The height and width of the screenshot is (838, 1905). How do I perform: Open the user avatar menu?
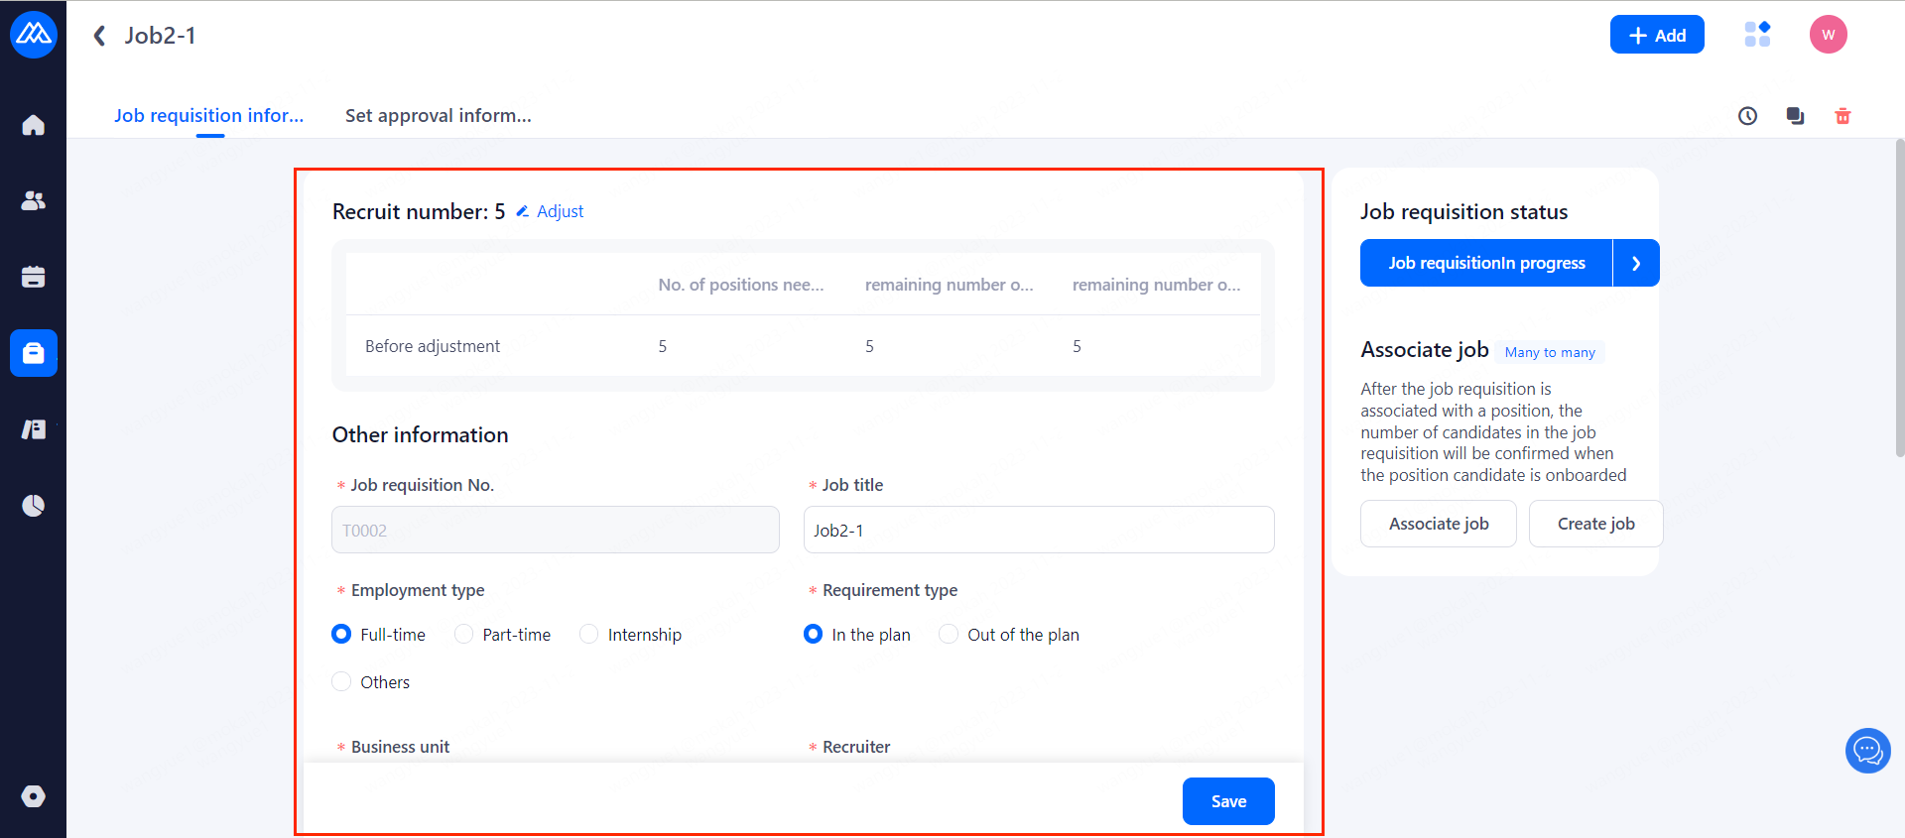point(1828,35)
